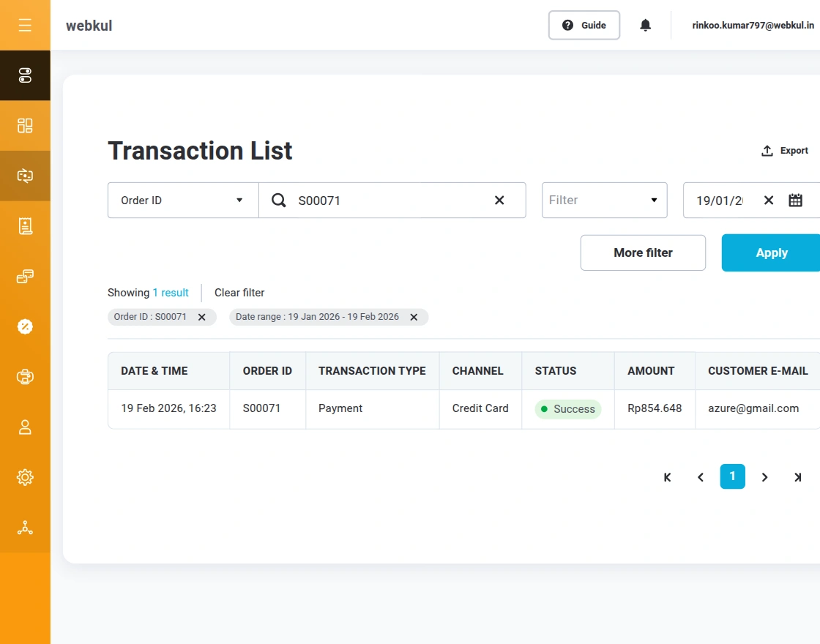
Task: Open the Dashboard grid icon in sidebar
Action: point(25,125)
